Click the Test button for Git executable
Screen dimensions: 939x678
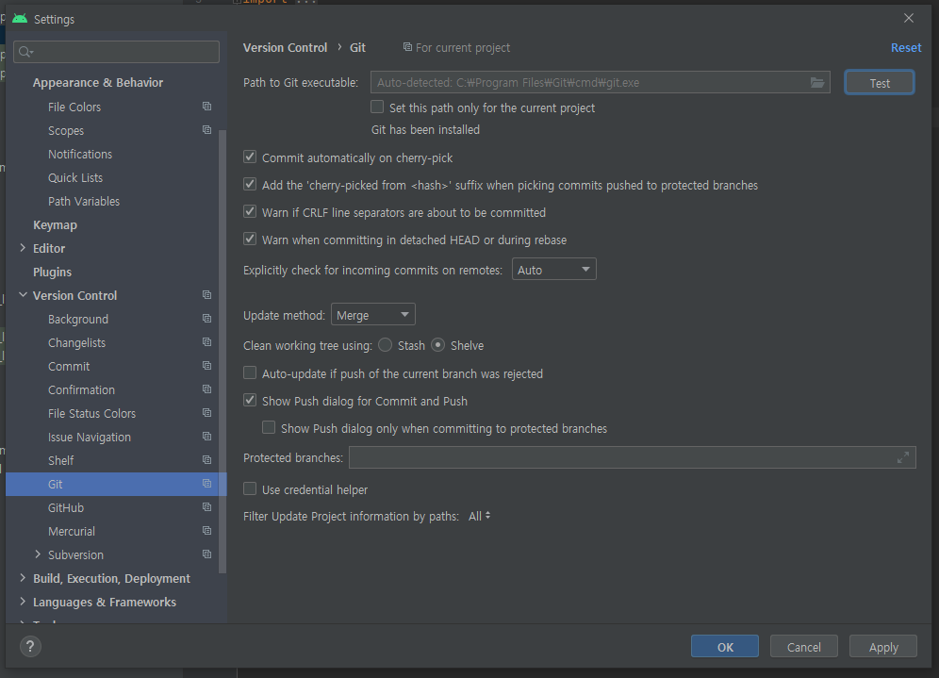[x=879, y=83]
